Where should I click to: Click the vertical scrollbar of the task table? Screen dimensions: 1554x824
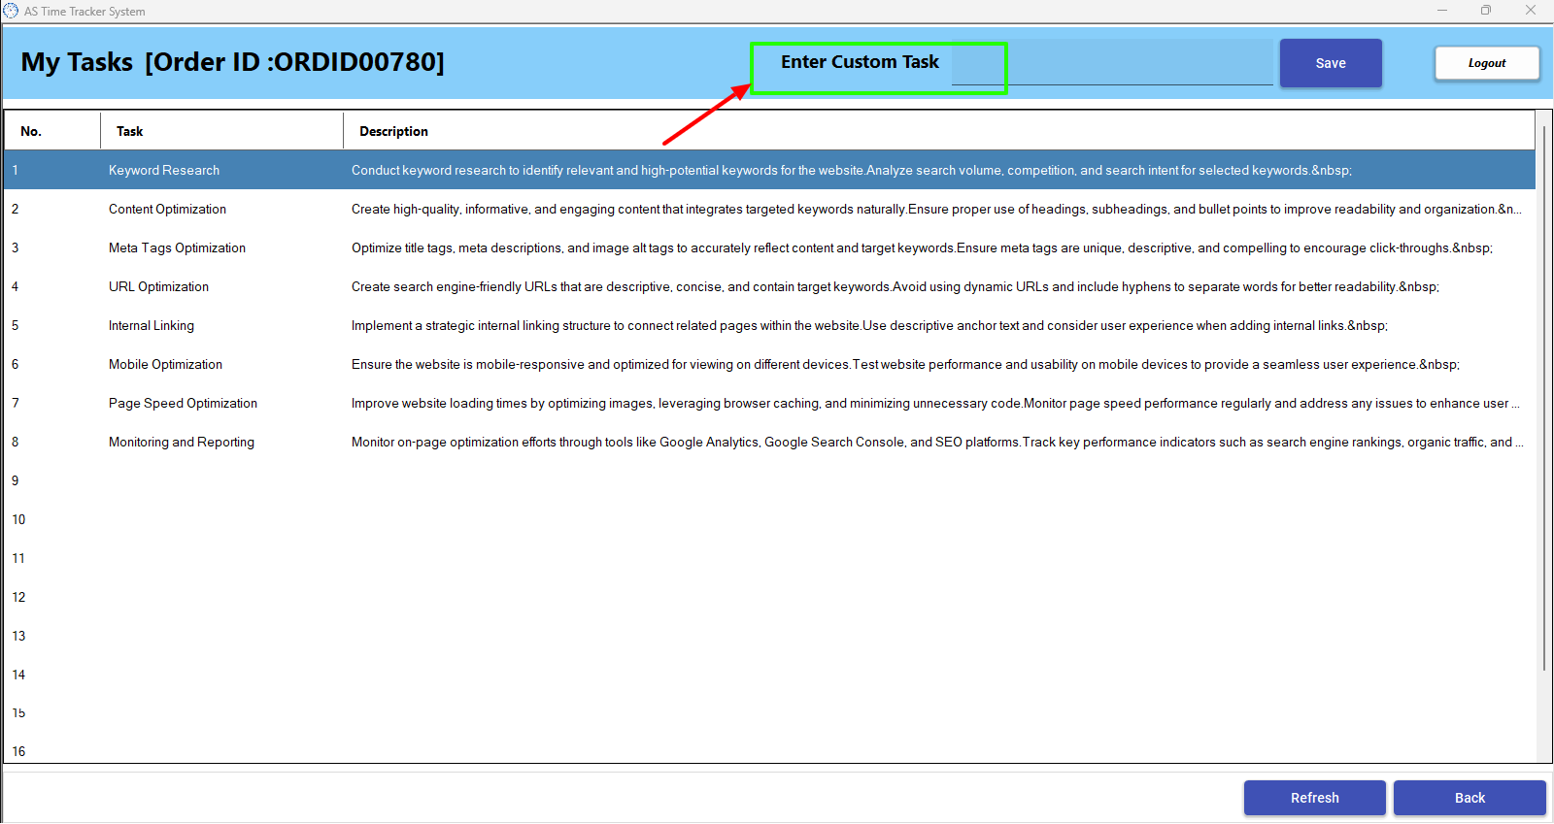point(1543,398)
